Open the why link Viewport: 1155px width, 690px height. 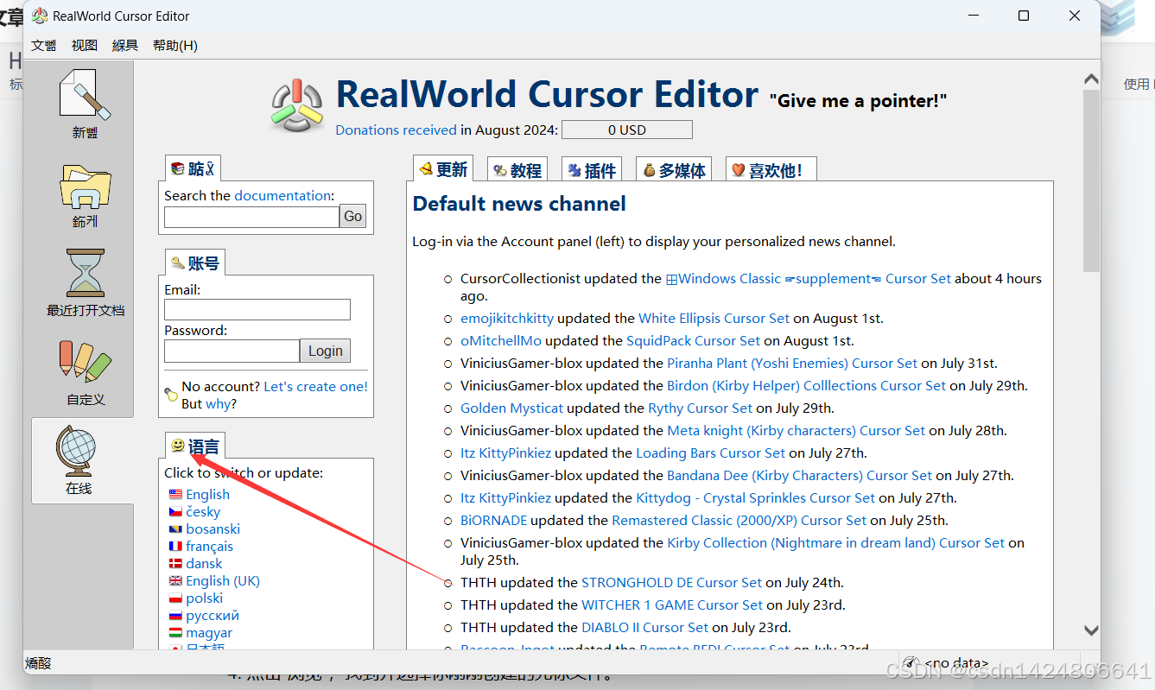[x=218, y=403]
